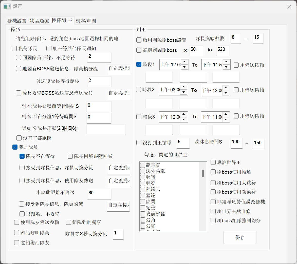Close the 設置 window
This screenshot has width=297, height=264.
point(289,7)
